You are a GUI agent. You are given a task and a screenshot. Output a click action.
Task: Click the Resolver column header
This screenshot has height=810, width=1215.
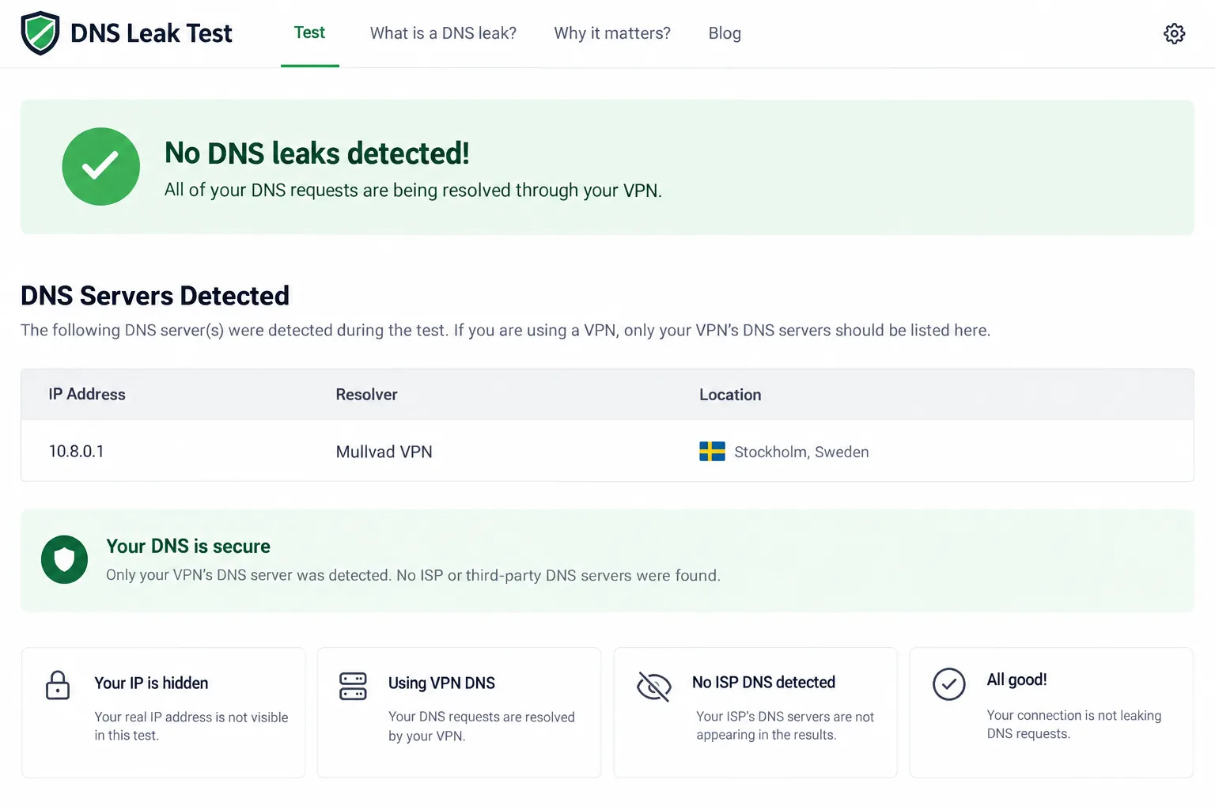pyautogui.click(x=366, y=394)
